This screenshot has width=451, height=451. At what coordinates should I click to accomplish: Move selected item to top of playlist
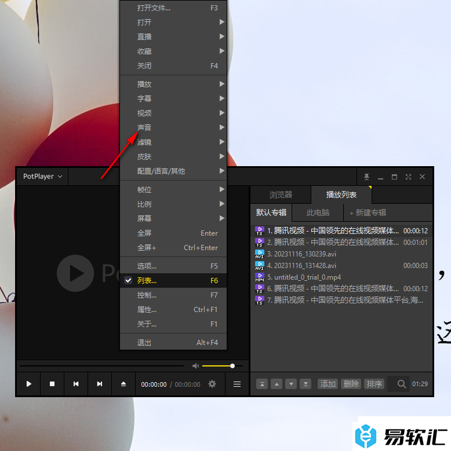tap(262, 384)
